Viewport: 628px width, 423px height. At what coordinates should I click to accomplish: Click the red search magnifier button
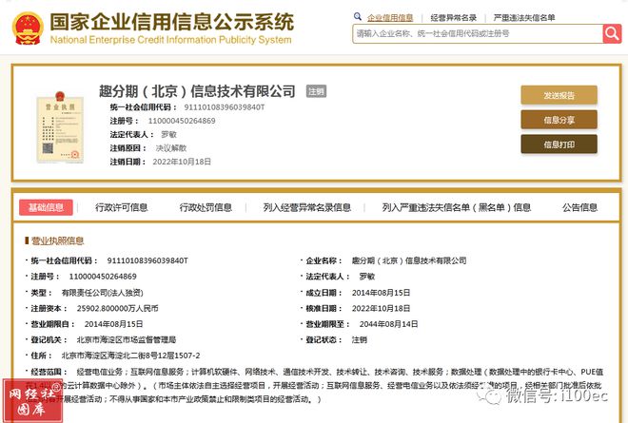(612, 33)
